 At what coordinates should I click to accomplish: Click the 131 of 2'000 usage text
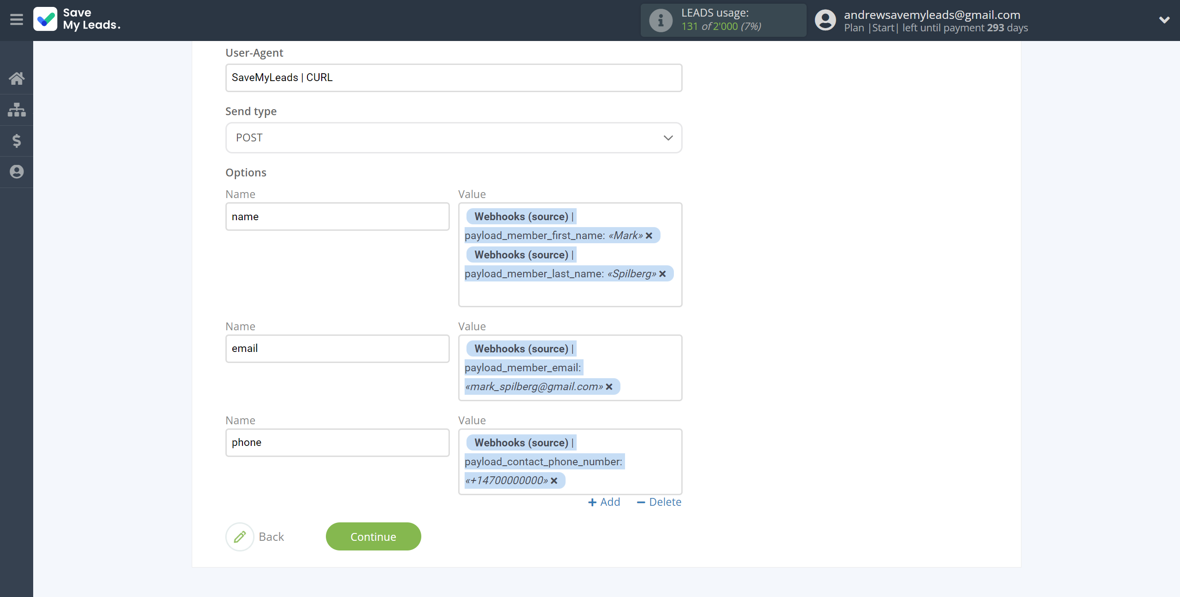click(x=721, y=27)
